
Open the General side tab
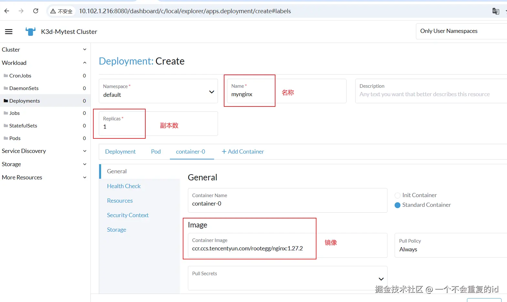click(140, 171)
